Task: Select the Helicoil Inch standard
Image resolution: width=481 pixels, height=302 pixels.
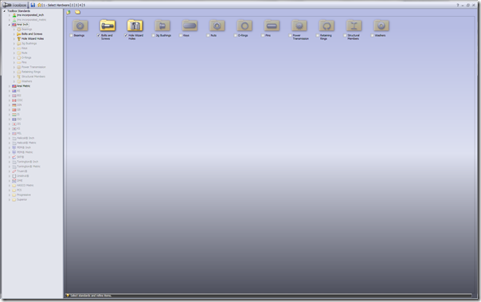Action: click(25, 138)
